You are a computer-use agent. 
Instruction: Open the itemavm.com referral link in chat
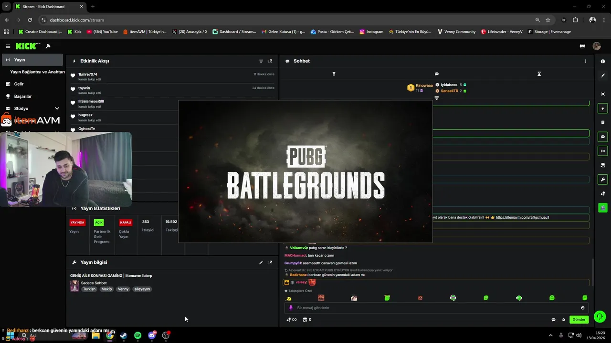(x=522, y=217)
